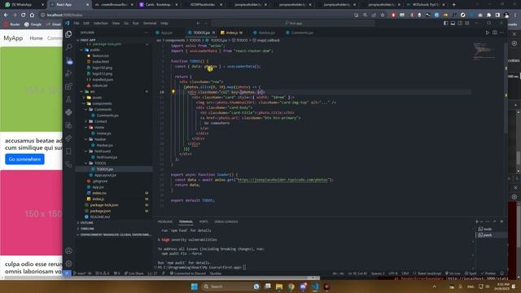Run the file with the editor play button
Screen dimensions: 521x293
[x=487, y=33]
